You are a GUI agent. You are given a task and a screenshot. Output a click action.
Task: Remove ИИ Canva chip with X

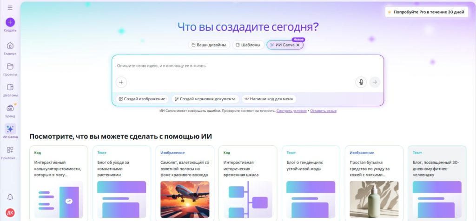tap(298, 45)
